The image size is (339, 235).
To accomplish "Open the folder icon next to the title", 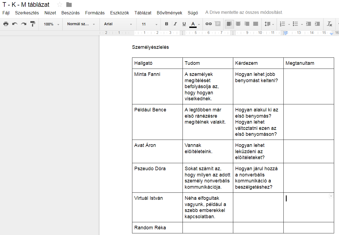I will click(69, 5).
